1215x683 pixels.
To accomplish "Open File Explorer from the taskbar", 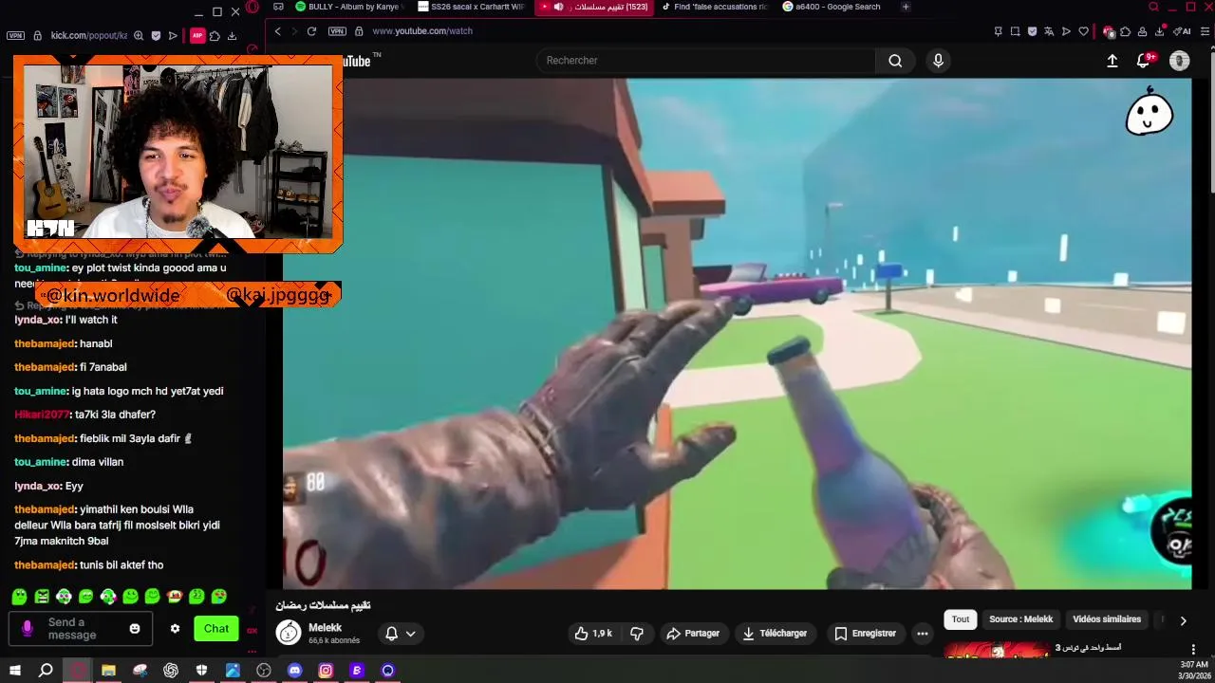I will [x=108, y=671].
